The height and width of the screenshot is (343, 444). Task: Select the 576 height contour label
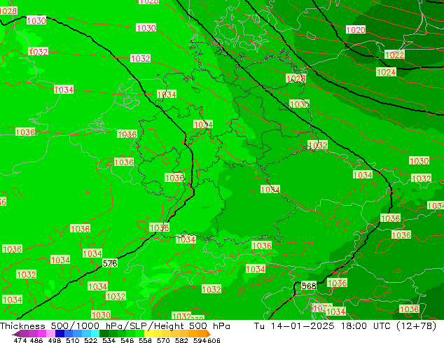(110, 263)
